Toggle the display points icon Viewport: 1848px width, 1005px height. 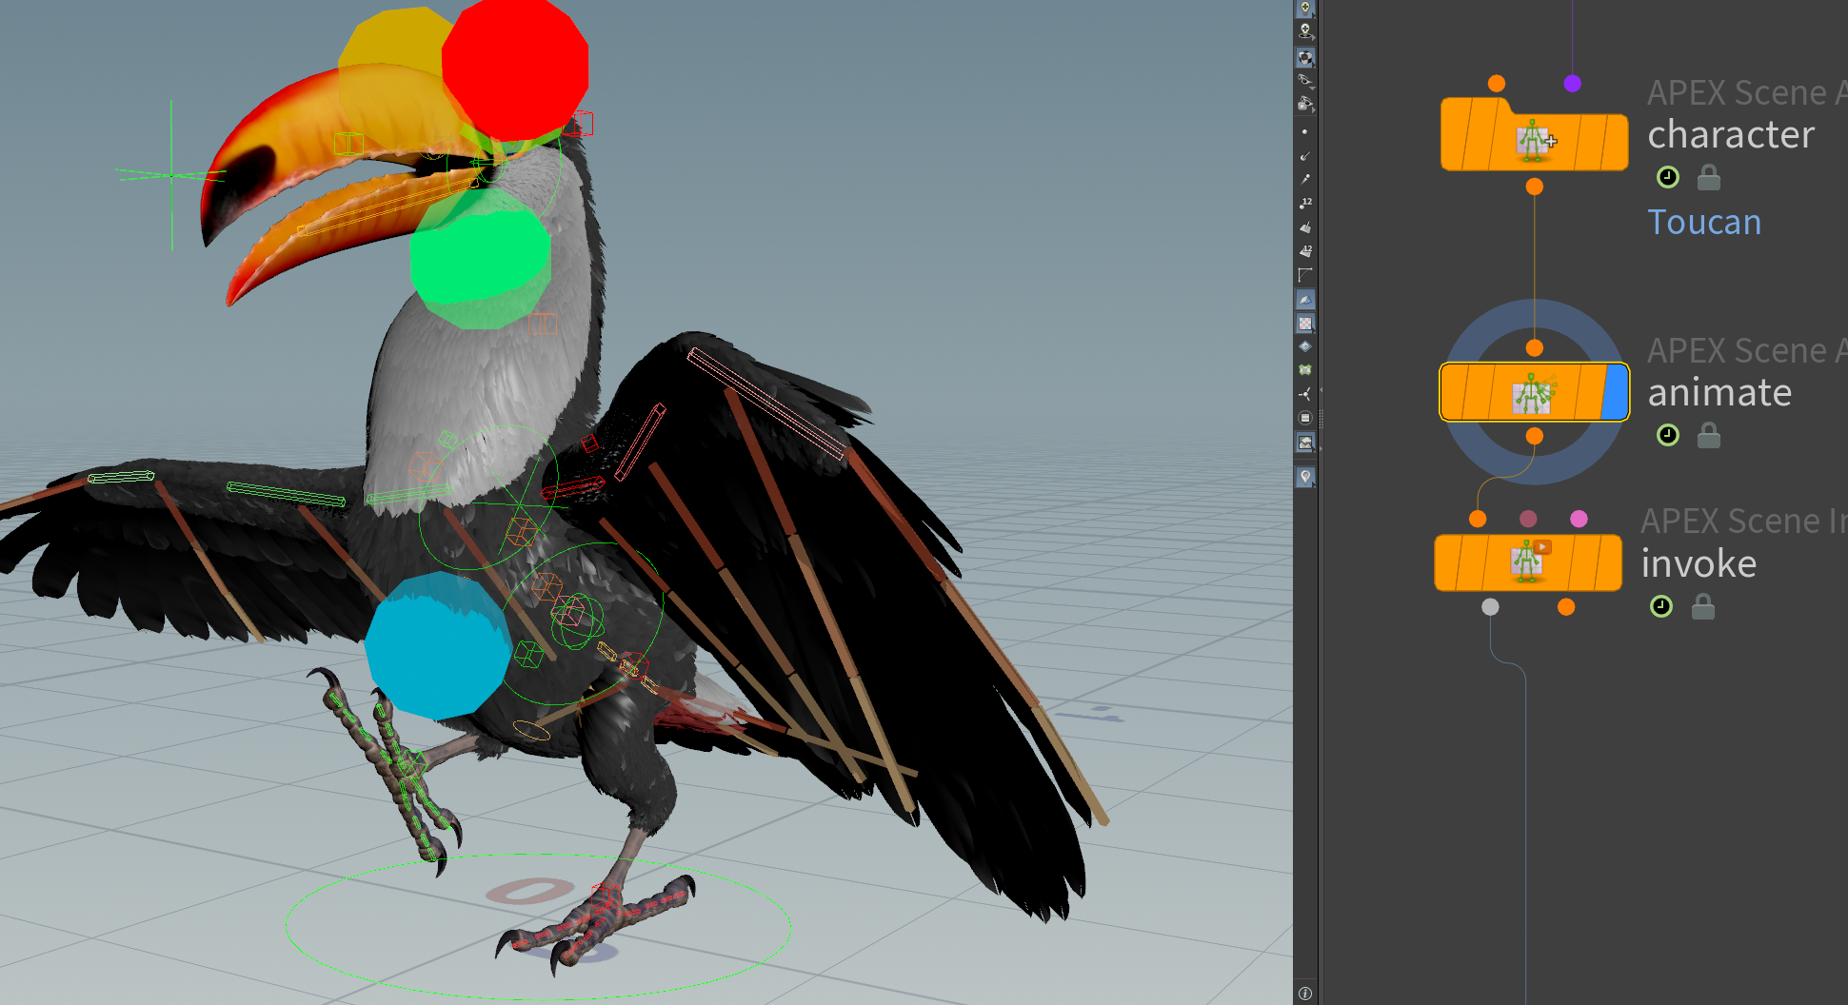click(x=1304, y=131)
